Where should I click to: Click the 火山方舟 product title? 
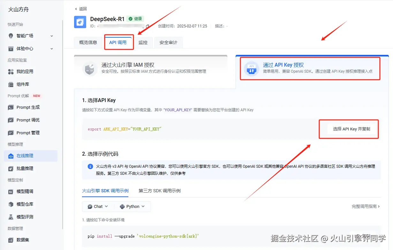coord(19,10)
